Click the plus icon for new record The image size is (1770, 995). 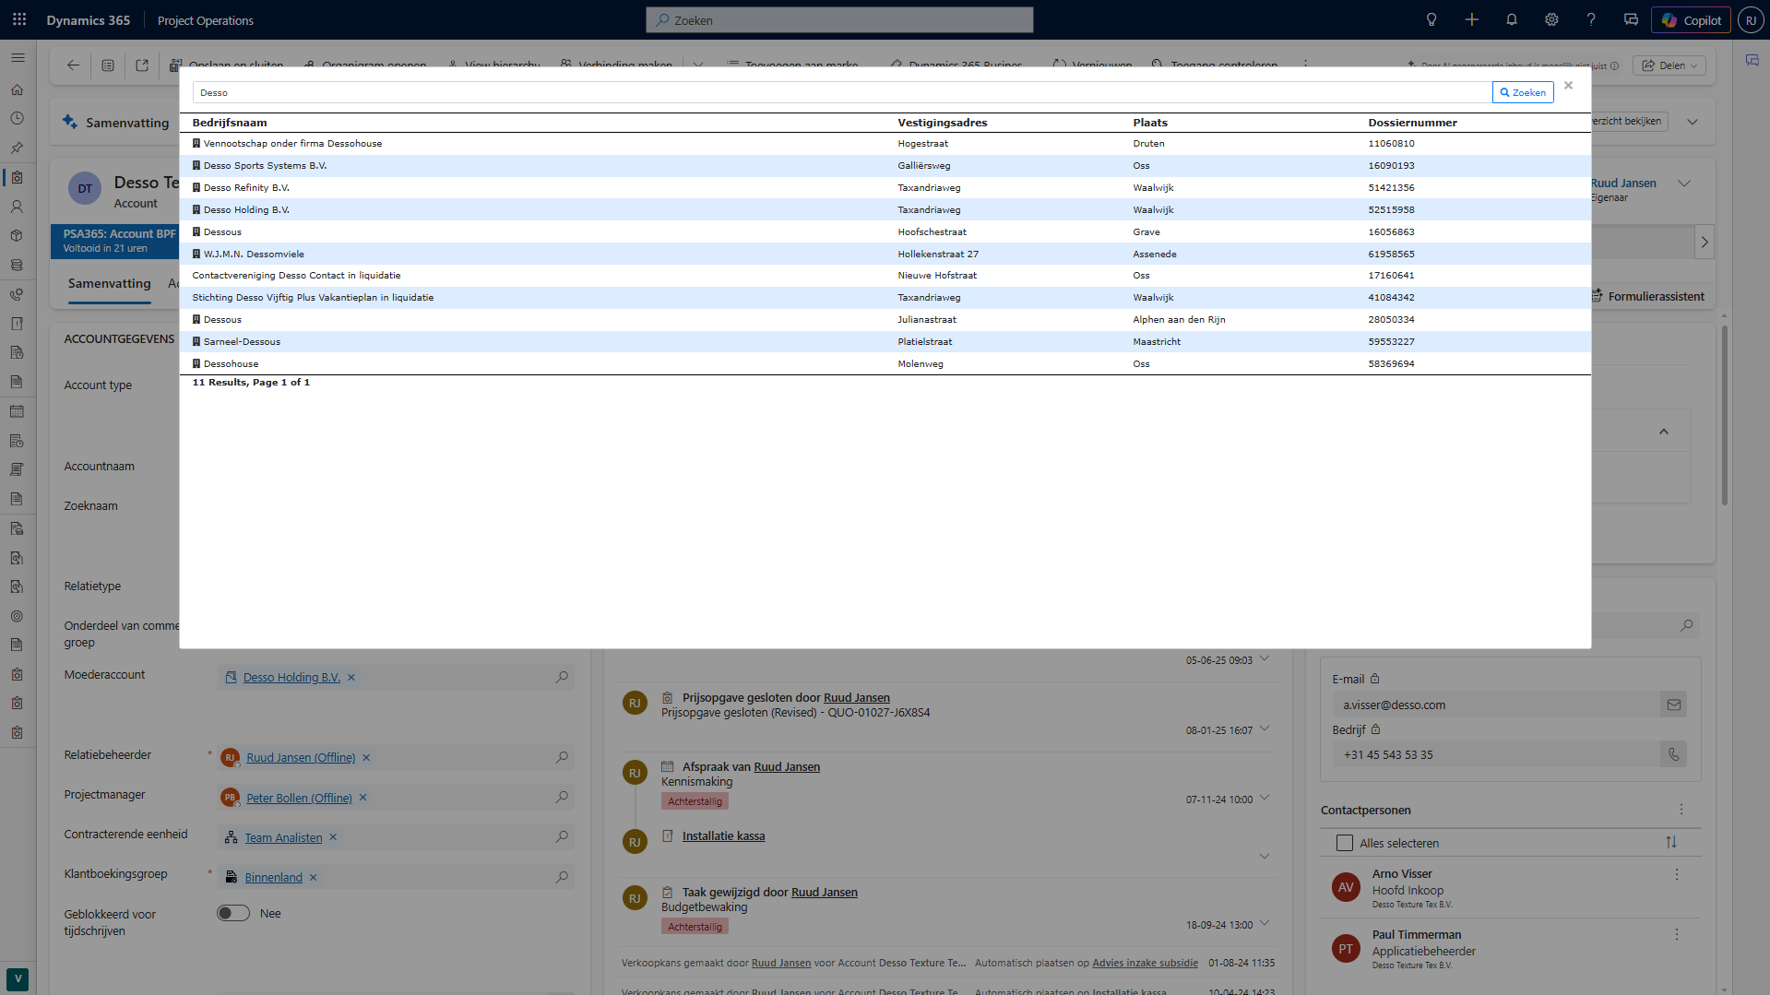tap(1471, 19)
